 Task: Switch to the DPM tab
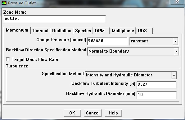pos(102,31)
